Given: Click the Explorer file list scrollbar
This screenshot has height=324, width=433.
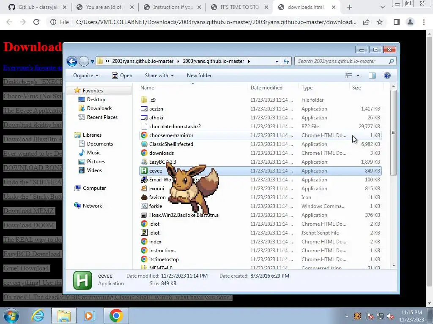Looking at the screenshot, I should 394,132.
